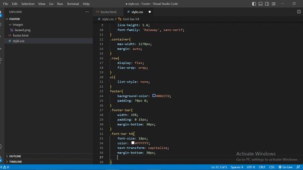Open the Run menu
The image size is (303, 170).
pyautogui.click(x=60, y=4)
